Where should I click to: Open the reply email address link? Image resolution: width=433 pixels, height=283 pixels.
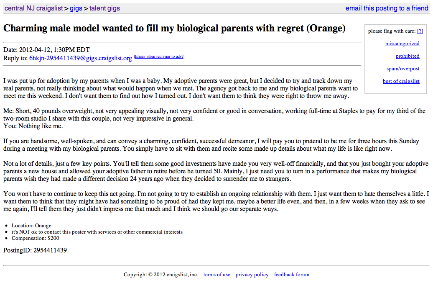coord(81,58)
